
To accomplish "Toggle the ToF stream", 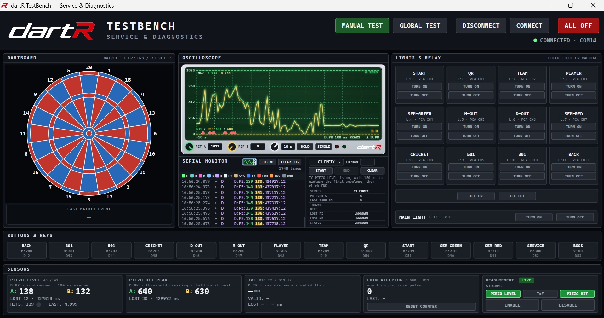I will pyautogui.click(x=540, y=294).
